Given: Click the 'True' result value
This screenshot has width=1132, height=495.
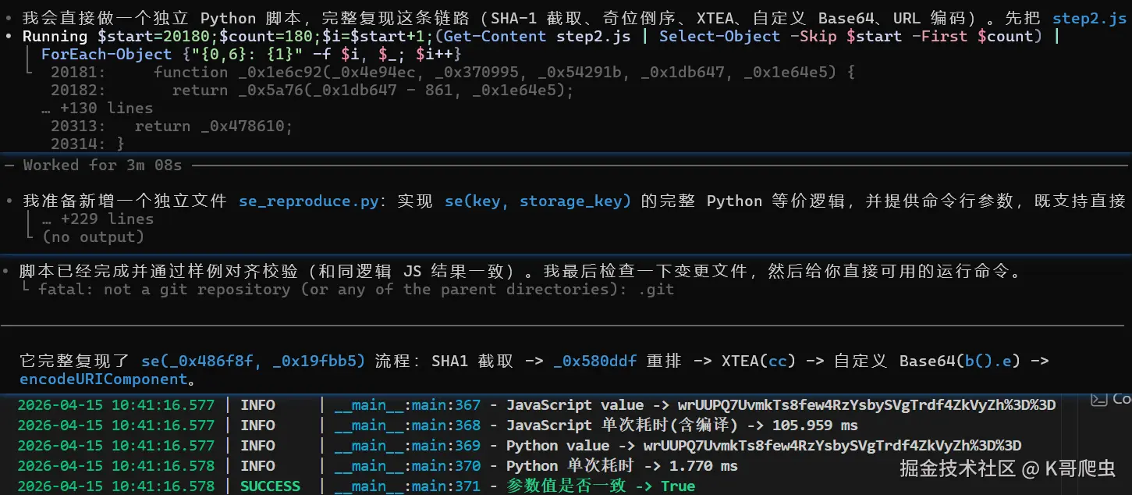Looking at the screenshot, I should click(x=678, y=486).
